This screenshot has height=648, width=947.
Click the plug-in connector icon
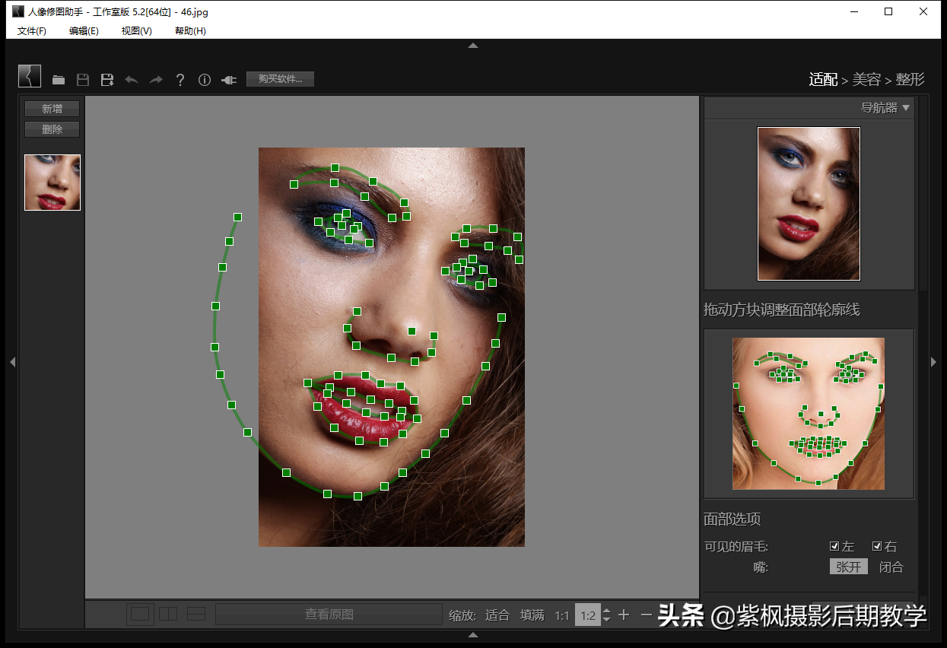[229, 80]
